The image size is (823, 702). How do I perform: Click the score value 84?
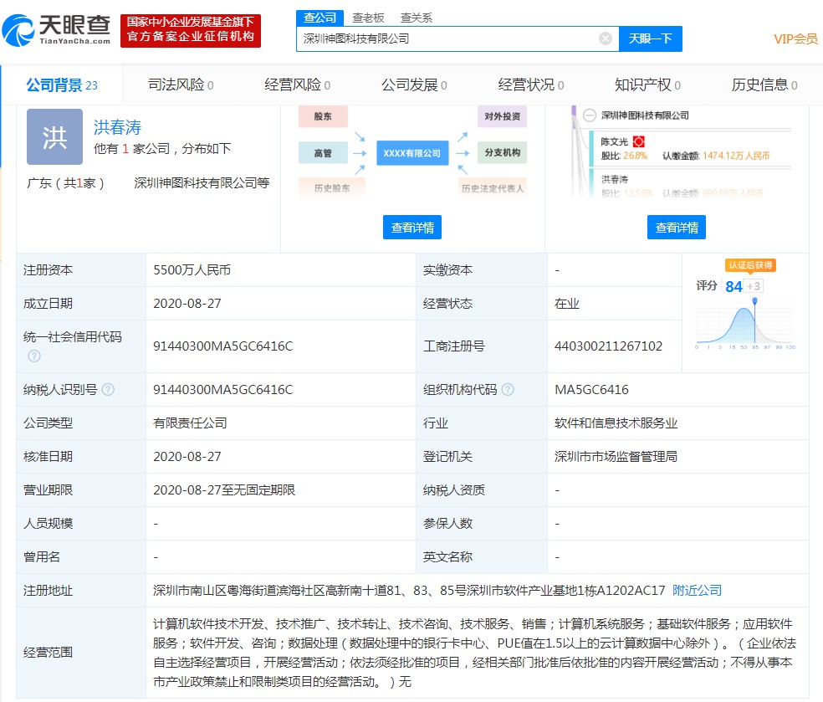tap(734, 286)
